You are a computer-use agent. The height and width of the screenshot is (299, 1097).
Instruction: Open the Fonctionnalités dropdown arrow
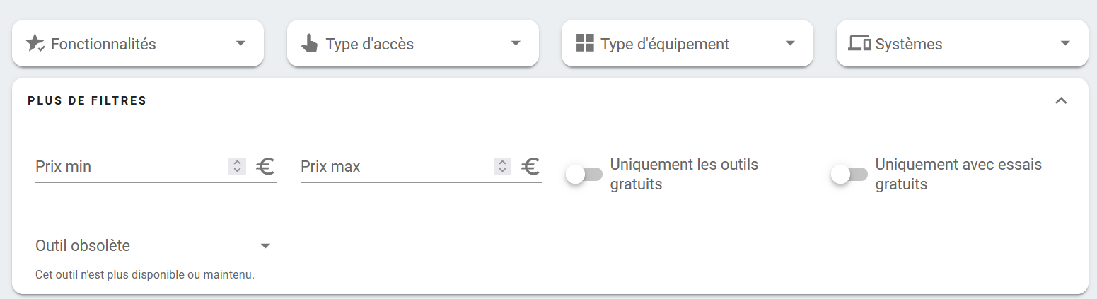(240, 43)
